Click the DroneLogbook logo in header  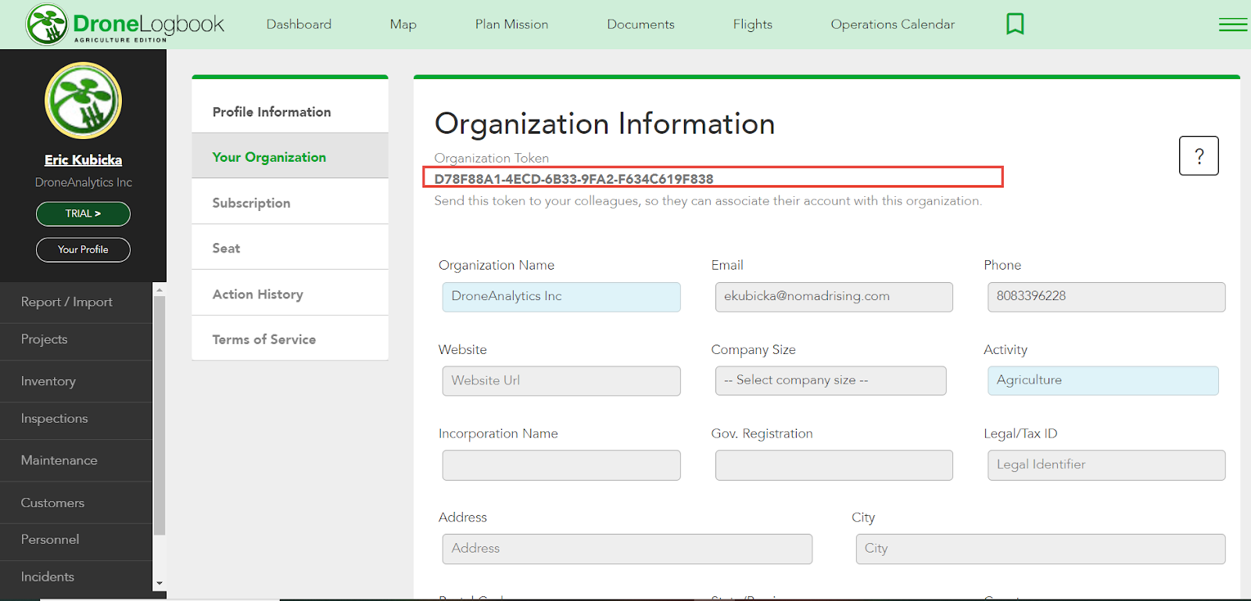click(125, 24)
